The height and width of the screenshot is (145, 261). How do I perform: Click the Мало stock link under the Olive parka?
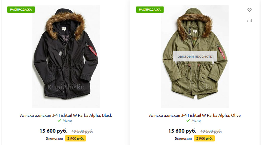point(196,121)
